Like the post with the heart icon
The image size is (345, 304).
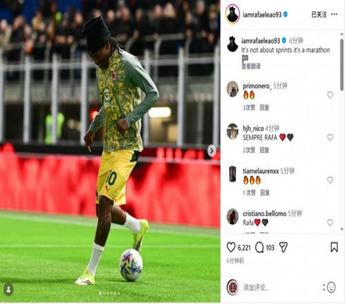click(x=231, y=247)
